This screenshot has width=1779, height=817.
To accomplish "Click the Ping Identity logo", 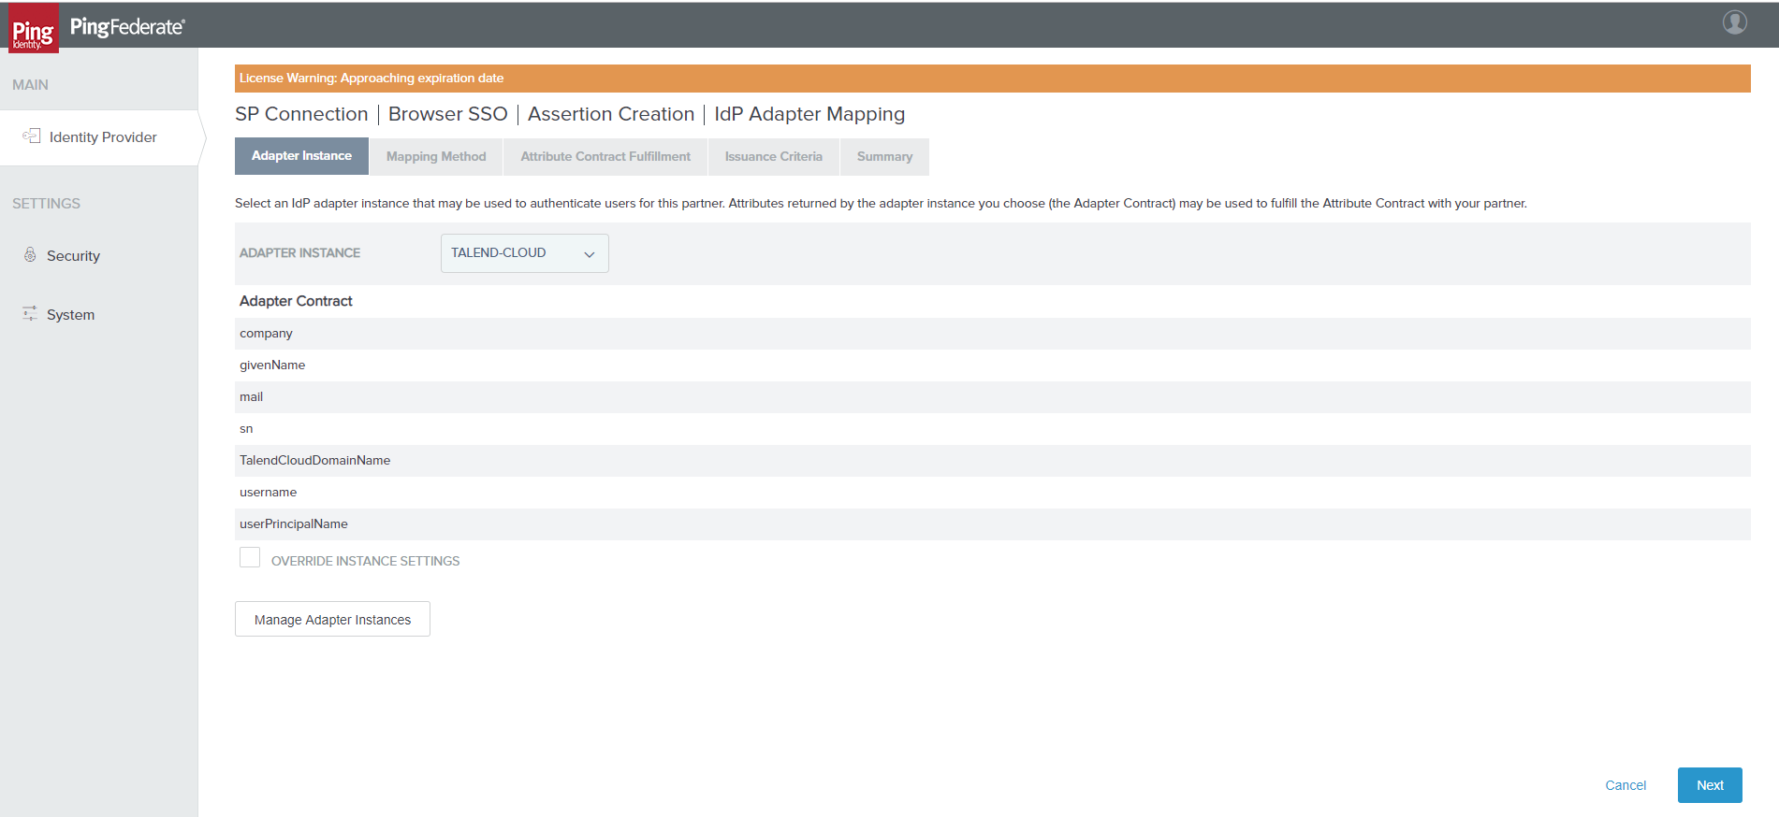I will pyautogui.click(x=34, y=28).
